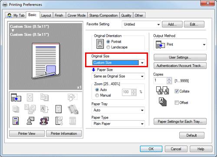The width and height of the screenshot is (217, 157).
Task: Choose Manual zoom radio button
Action: (x=97, y=95)
